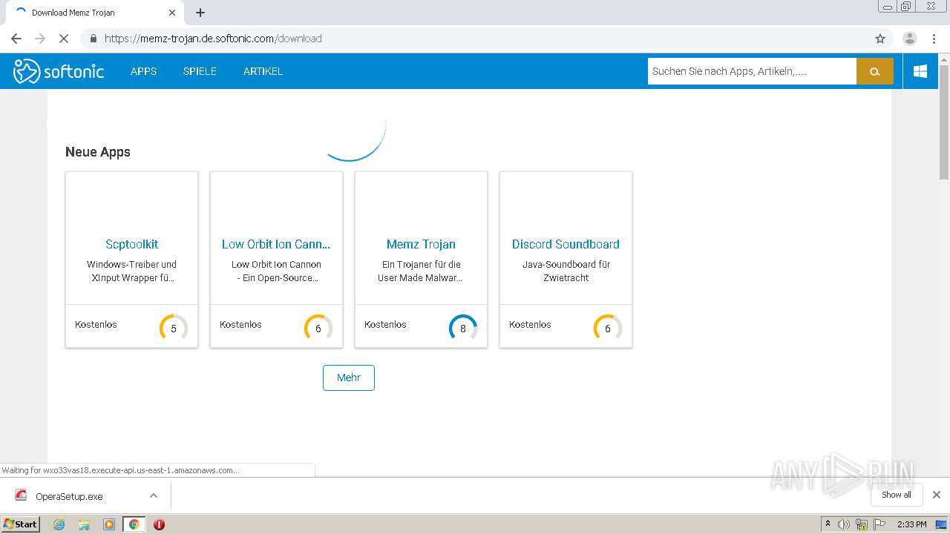Open the Windows Start menu

coord(21,524)
